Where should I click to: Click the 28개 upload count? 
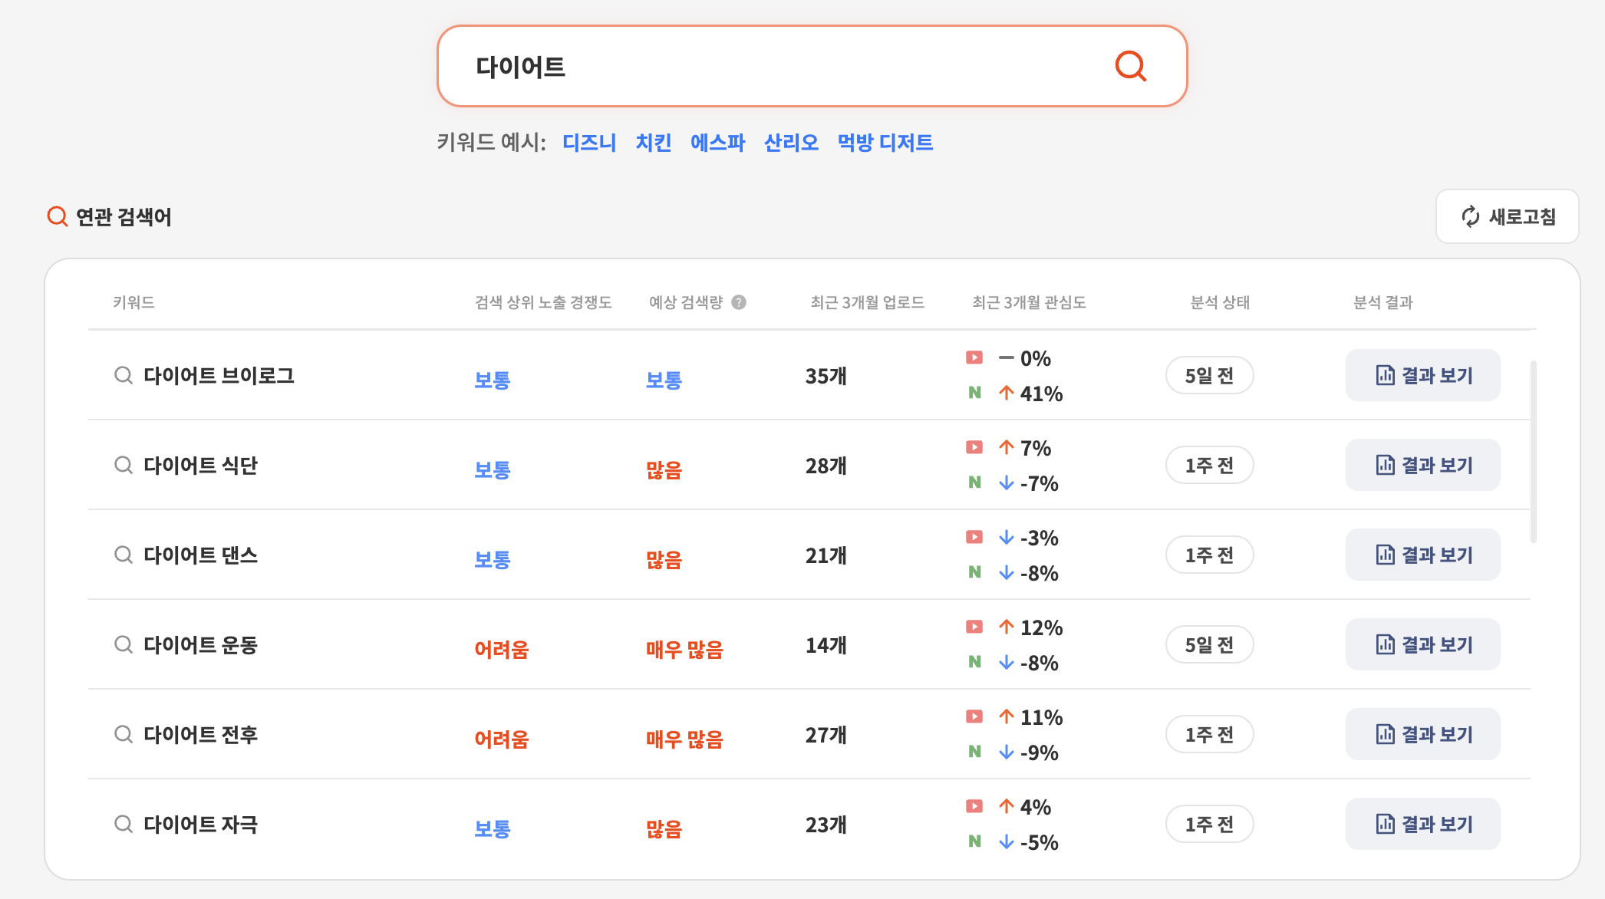pos(826,466)
